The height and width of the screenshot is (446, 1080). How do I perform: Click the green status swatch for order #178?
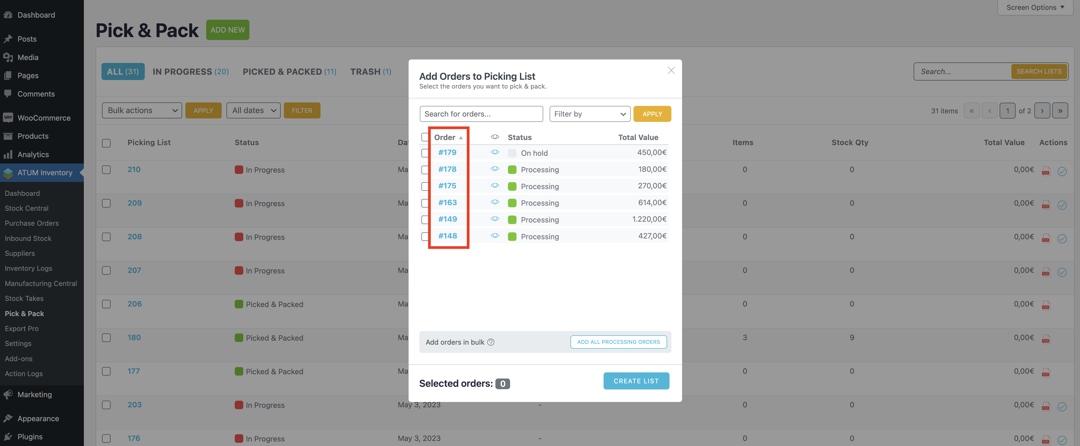[x=512, y=170]
